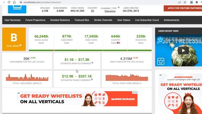The height and width of the screenshot is (114, 202).
Task: Open the Education channel type link
Action: 110,11
